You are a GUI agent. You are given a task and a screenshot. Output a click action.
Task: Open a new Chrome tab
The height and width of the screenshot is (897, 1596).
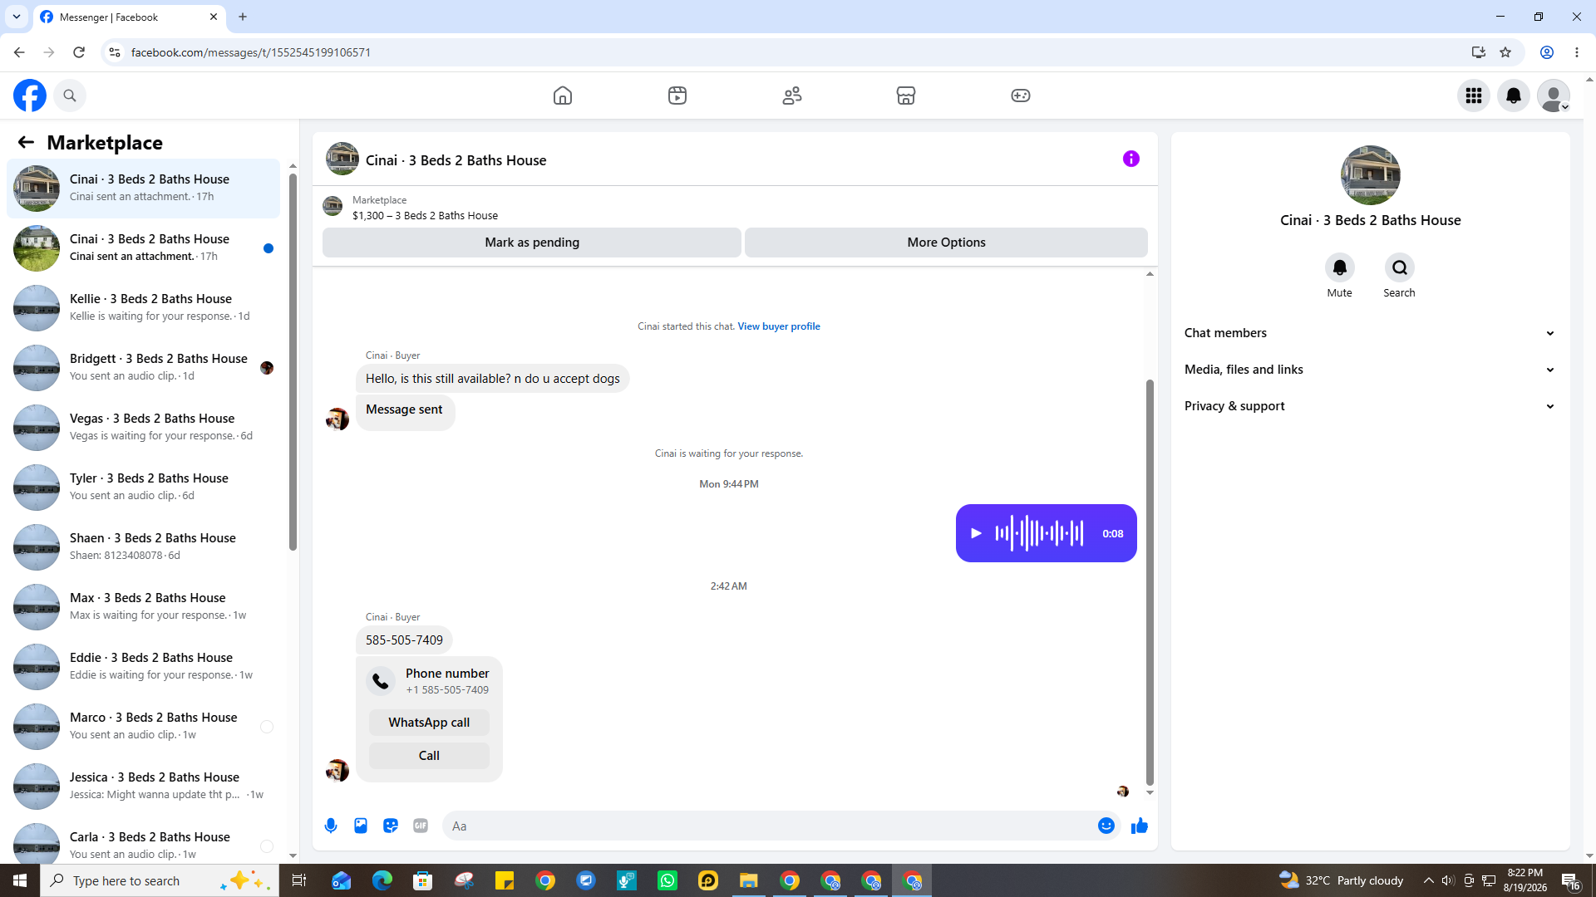[243, 17]
